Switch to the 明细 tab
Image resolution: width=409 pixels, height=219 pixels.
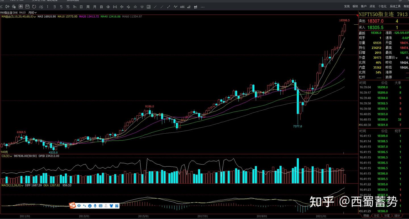366,216
